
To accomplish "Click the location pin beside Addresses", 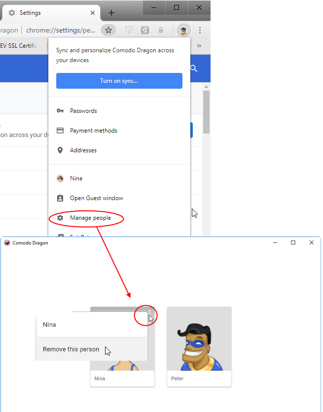I will 60,150.
